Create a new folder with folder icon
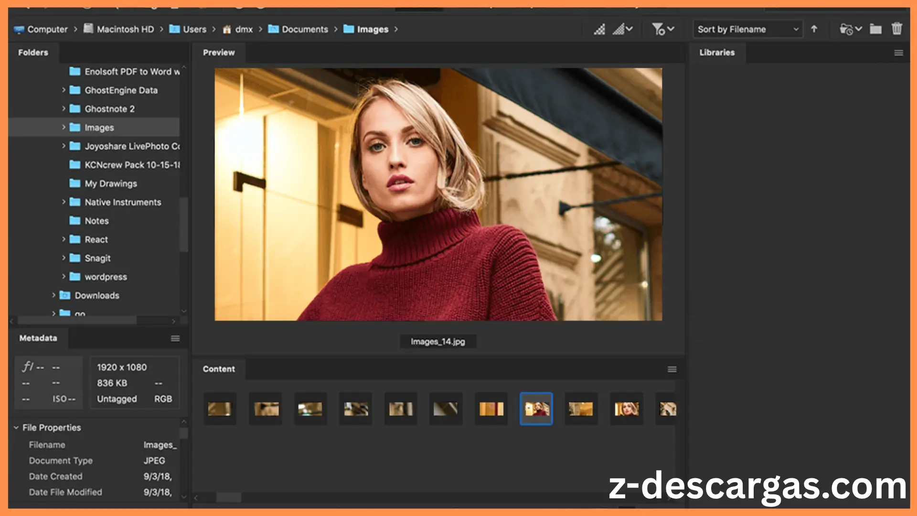The width and height of the screenshot is (917, 516). (x=875, y=29)
